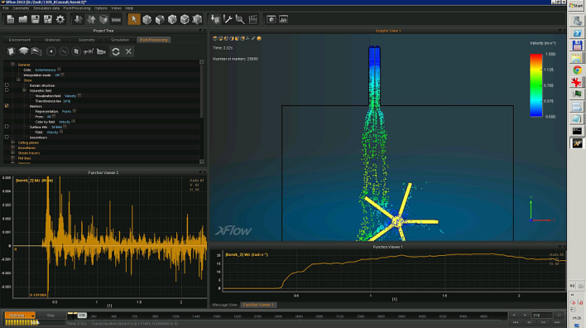
Task: Click the timeline frame slider handle
Action: tap(82, 316)
